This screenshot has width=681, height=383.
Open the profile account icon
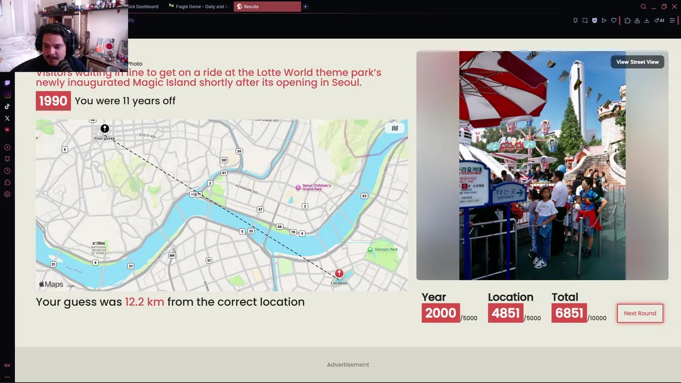tap(637, 20)
